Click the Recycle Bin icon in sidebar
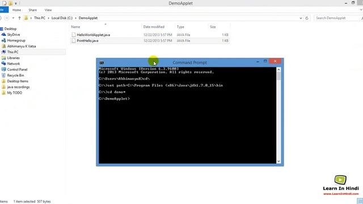Viewport: 363px width, 204px height. 3,75
